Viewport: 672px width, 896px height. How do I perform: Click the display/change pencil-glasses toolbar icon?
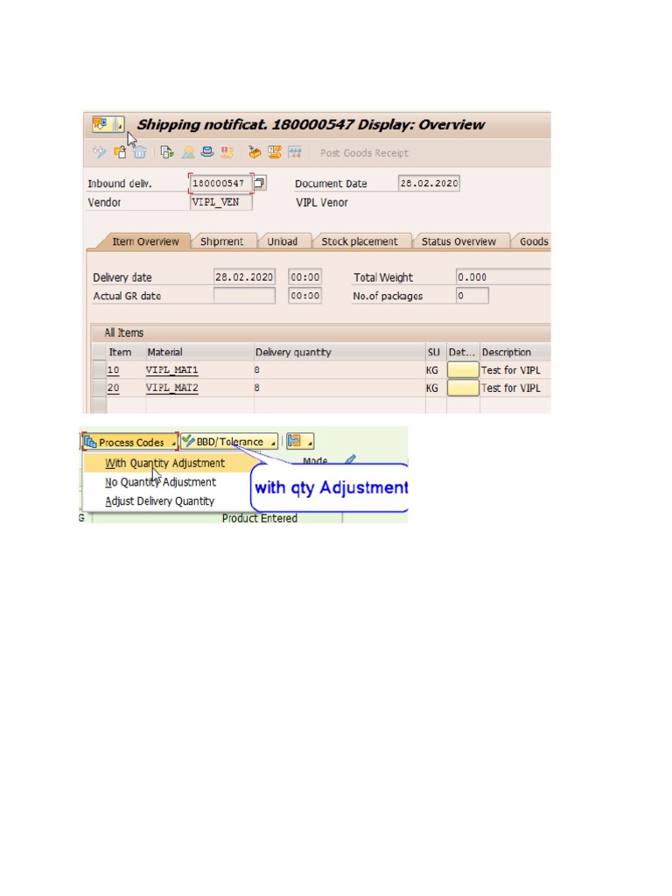tap(100, 152)
